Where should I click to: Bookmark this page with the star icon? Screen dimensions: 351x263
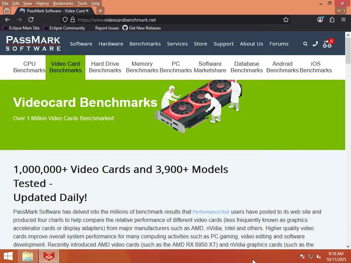coord(286,20)
